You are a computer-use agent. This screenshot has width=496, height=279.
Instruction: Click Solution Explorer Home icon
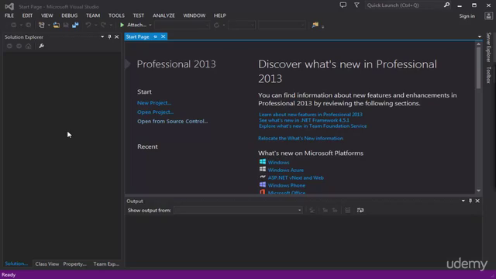coord(29,46)
